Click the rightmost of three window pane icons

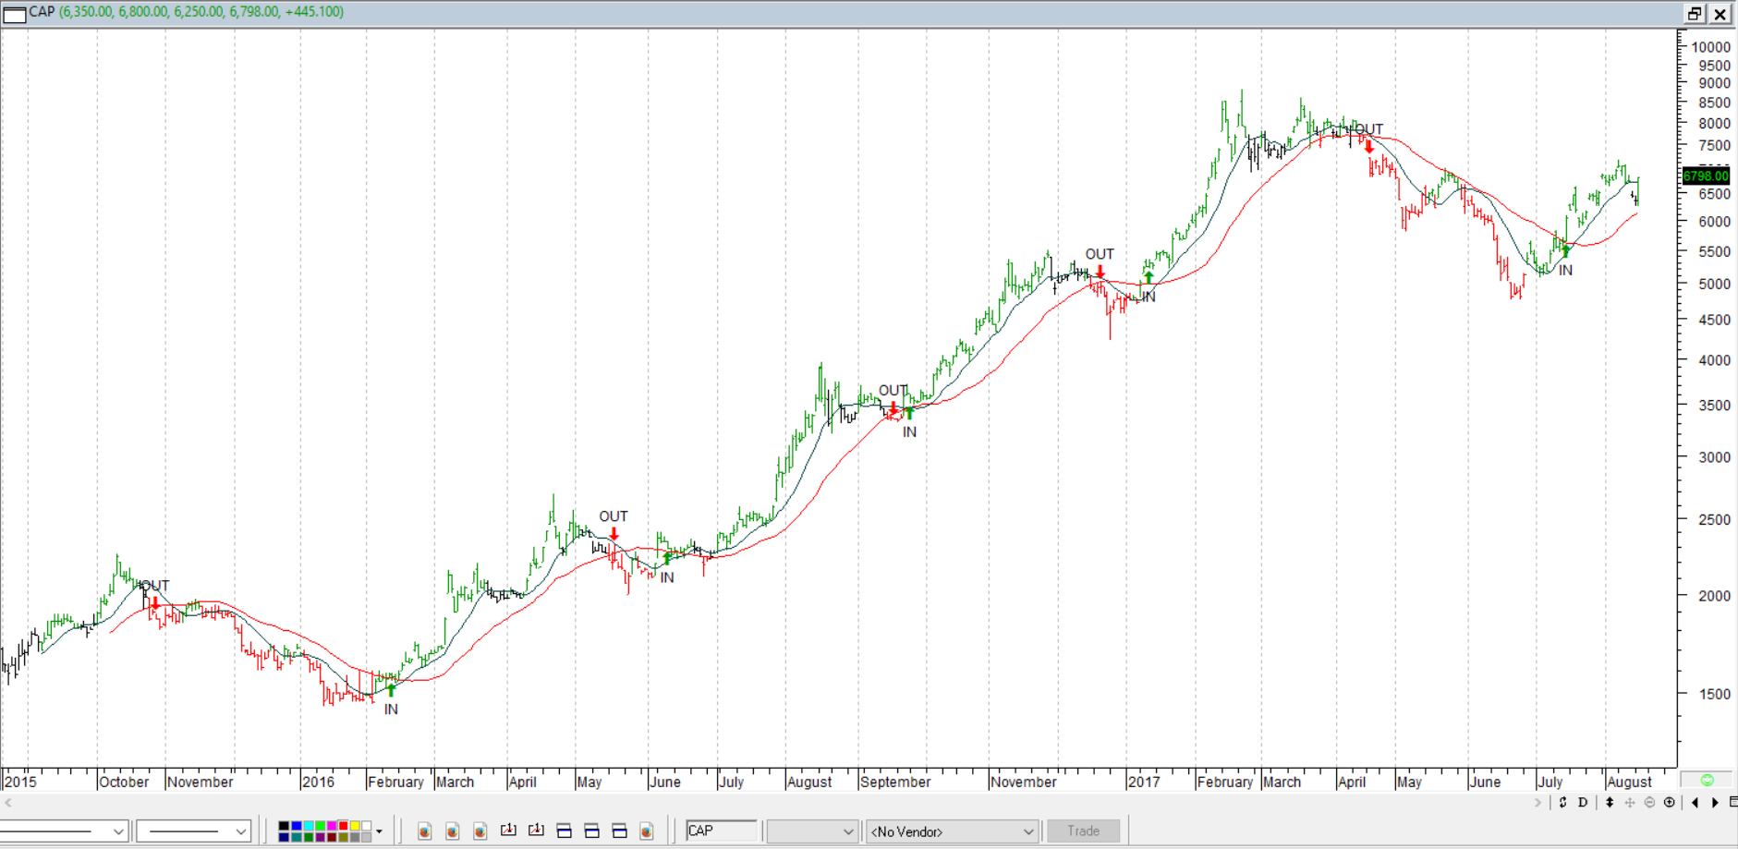pos(619,831)
